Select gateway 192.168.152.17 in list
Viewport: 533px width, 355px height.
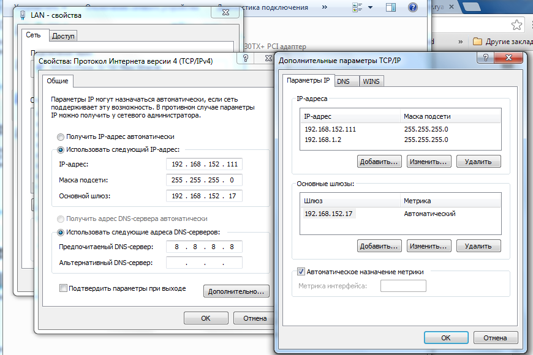[328, 214]
